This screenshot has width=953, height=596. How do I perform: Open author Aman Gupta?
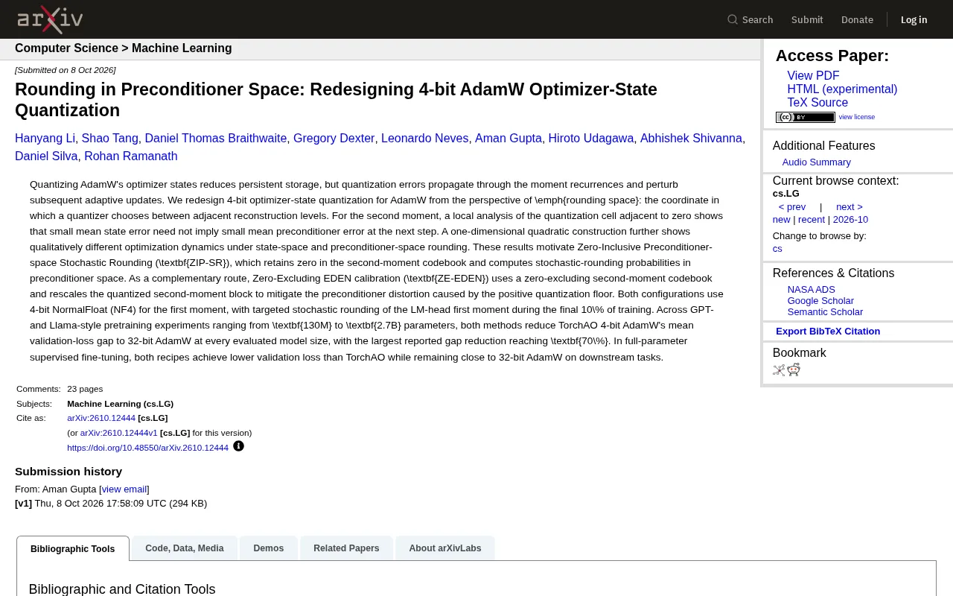(509, 139)
